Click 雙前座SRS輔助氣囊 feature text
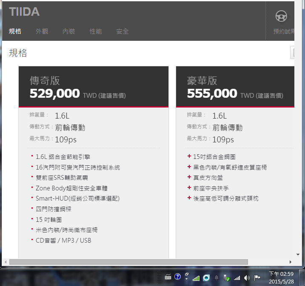Screen dimensions: 305x286 point(62,178)
